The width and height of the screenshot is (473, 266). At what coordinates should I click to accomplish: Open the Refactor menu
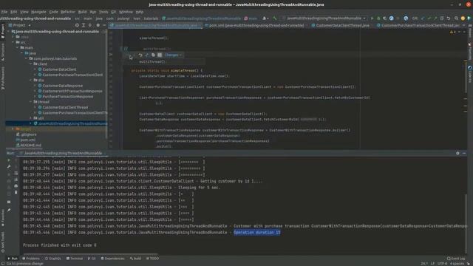pos(68,12)
